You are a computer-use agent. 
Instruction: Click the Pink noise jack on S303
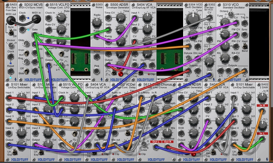pyautogui.click(x=97, y=71)
